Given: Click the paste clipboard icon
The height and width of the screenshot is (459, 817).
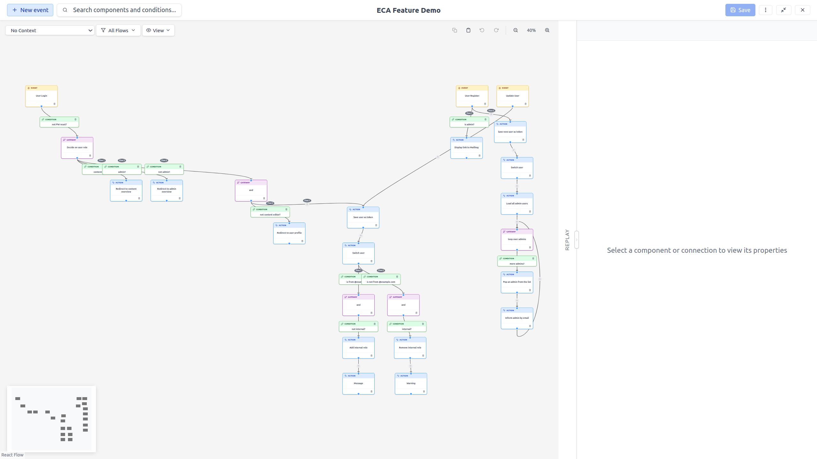Looking at the screenshot, I should pyautogui.click(x=468, y=30).
